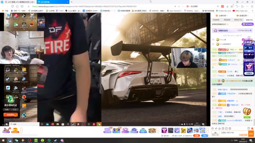Click the search magnifier icon in toolbar
This screenshot has height=143, width=255.
pos(218,6)
